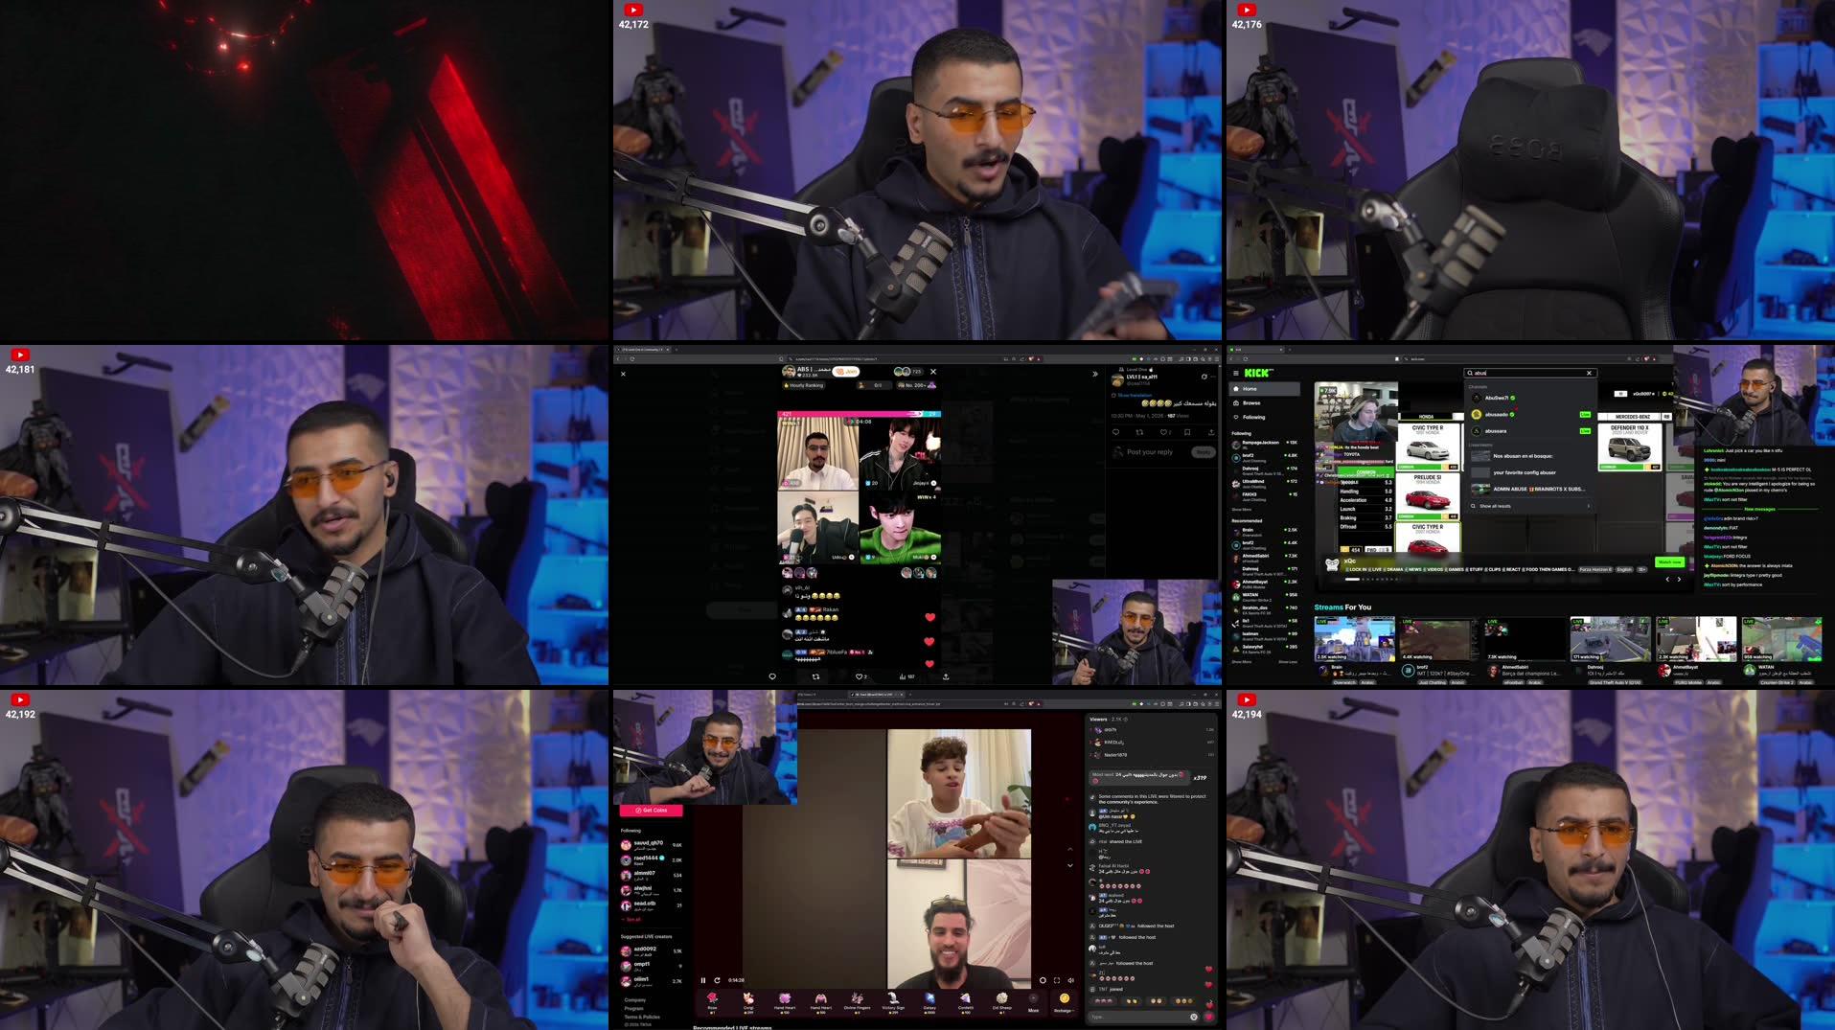Open Terms & Policies link on TikTok
Viewport: 1835px width, 1030px height.
click(642, 1017)
